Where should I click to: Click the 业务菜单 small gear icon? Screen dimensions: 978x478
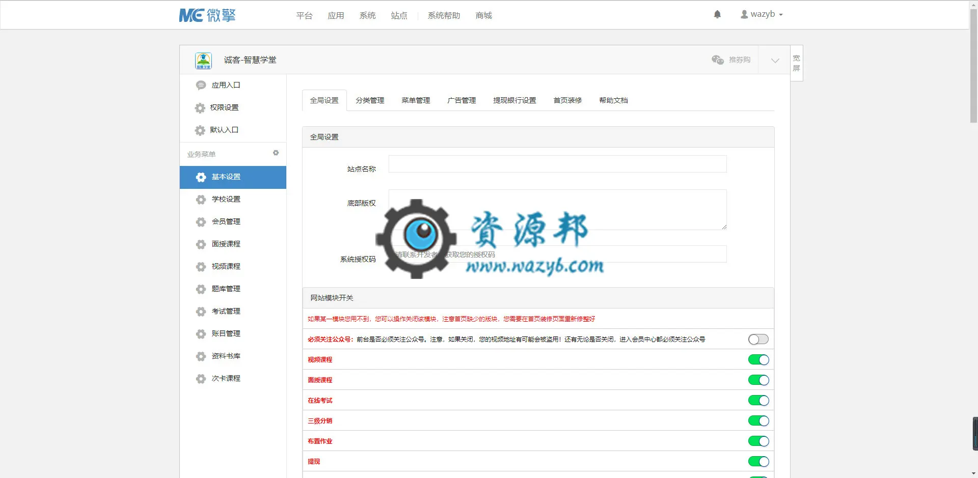point(276,153)
